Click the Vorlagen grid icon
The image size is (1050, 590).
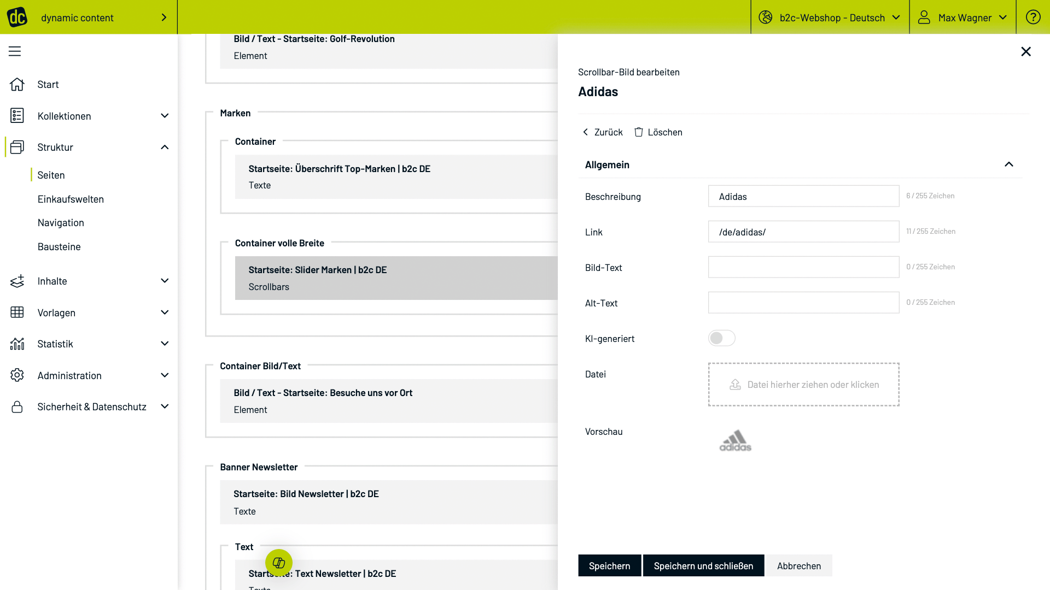pyautogui.click(x=17, y=312)
